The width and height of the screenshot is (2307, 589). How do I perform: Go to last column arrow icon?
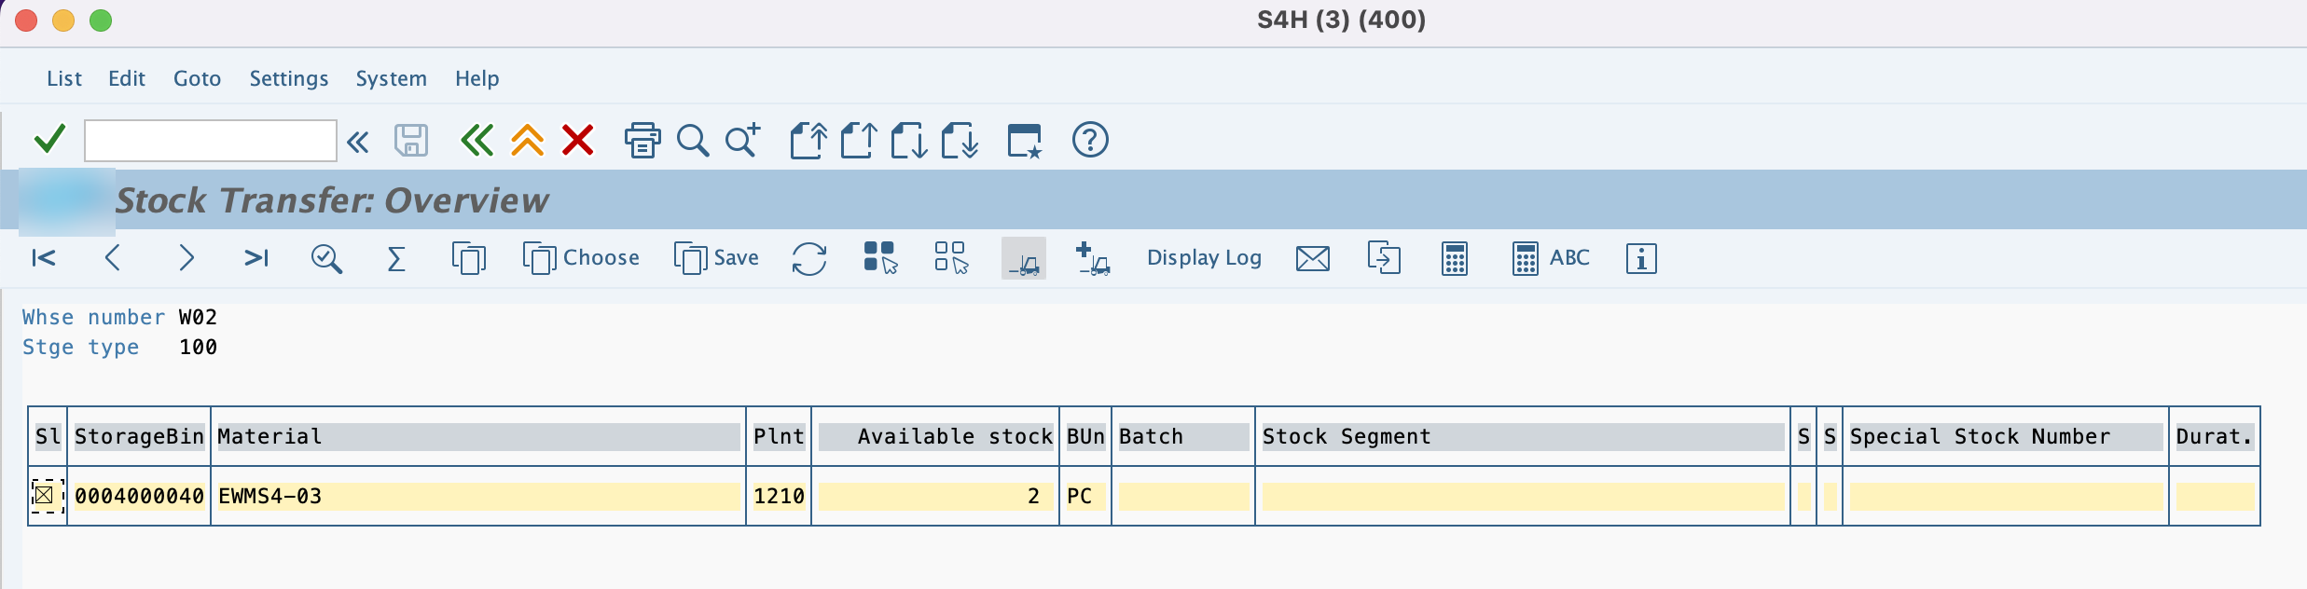point(256,258)
